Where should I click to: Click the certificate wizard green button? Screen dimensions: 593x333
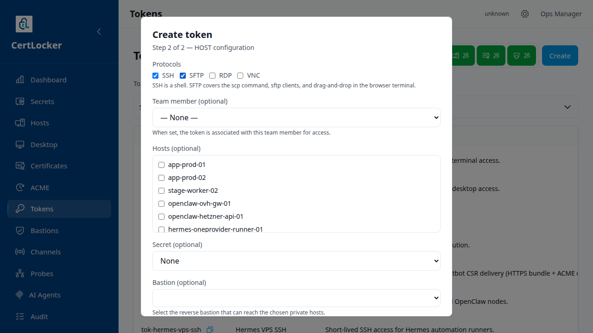pyautogui.click(x=491, y=55)
